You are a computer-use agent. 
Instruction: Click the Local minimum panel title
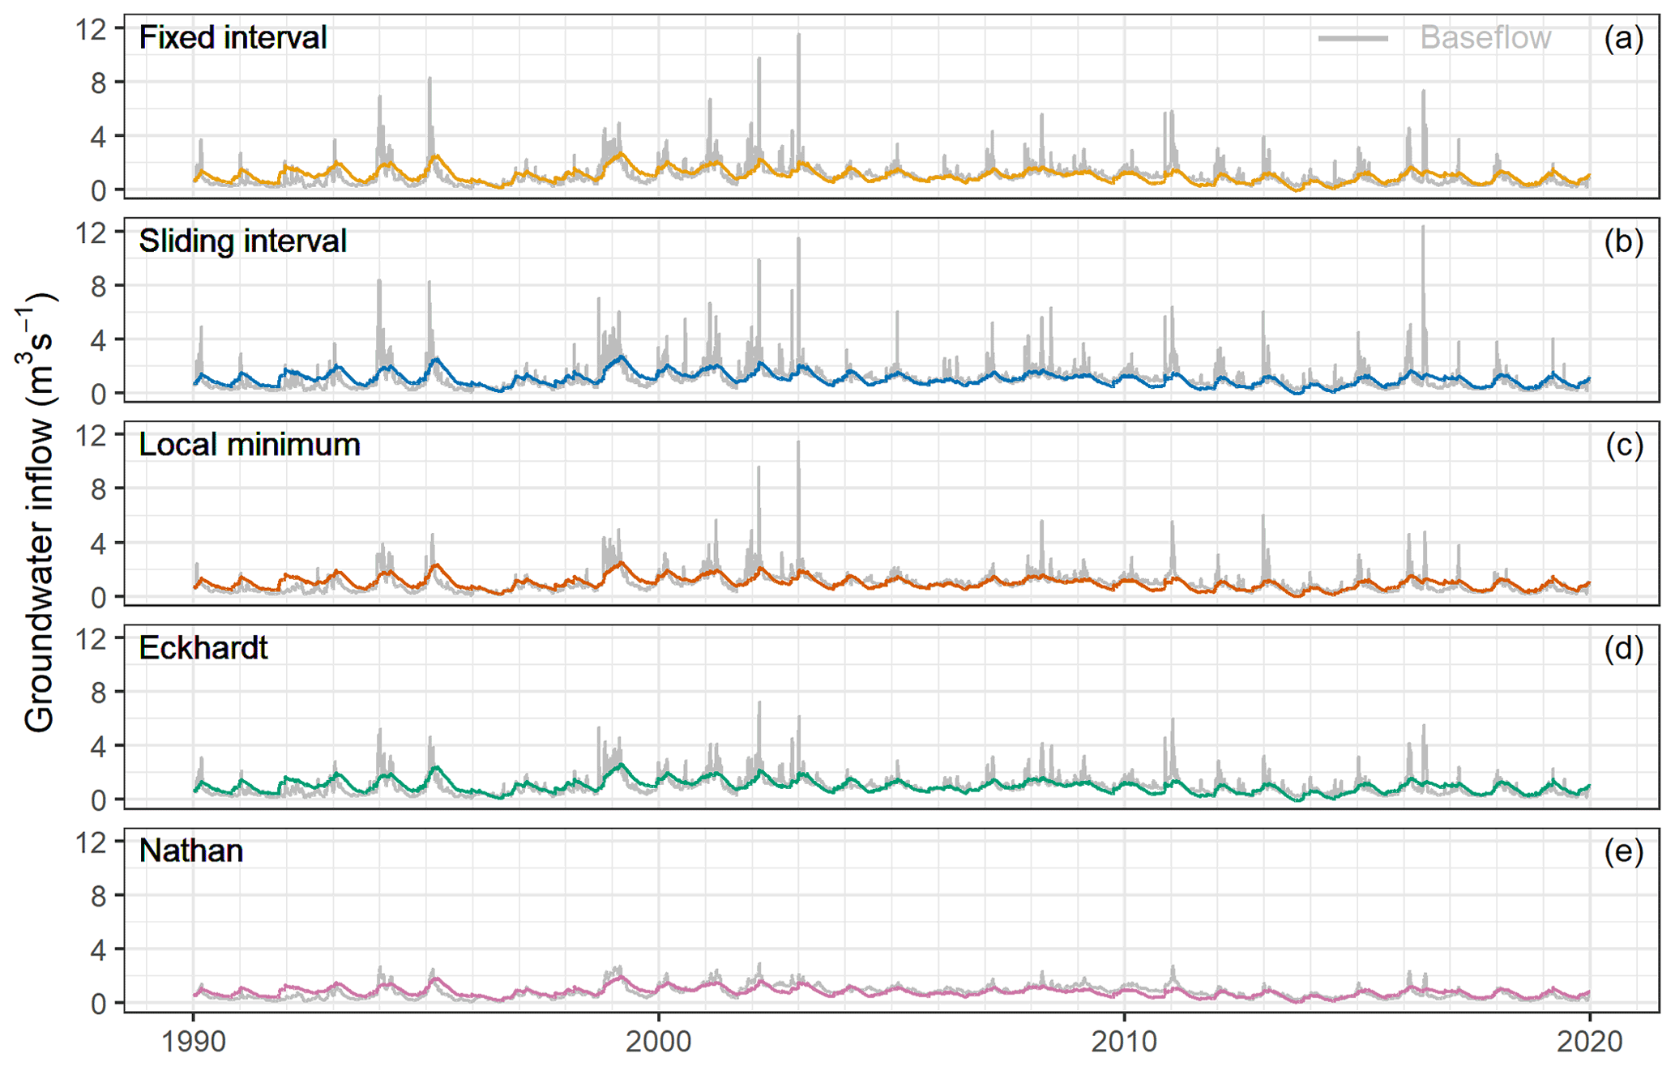[x=249, y=445]
